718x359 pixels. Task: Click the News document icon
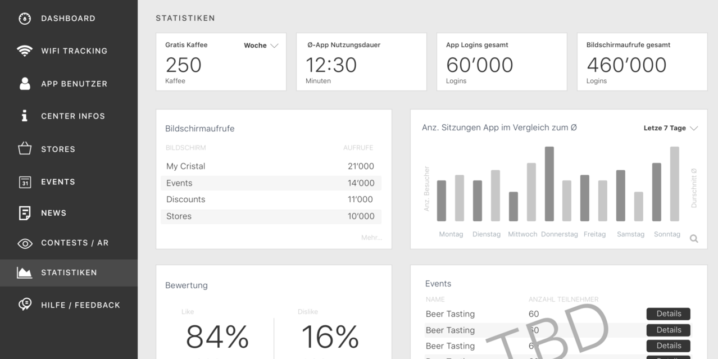(25, 213)
